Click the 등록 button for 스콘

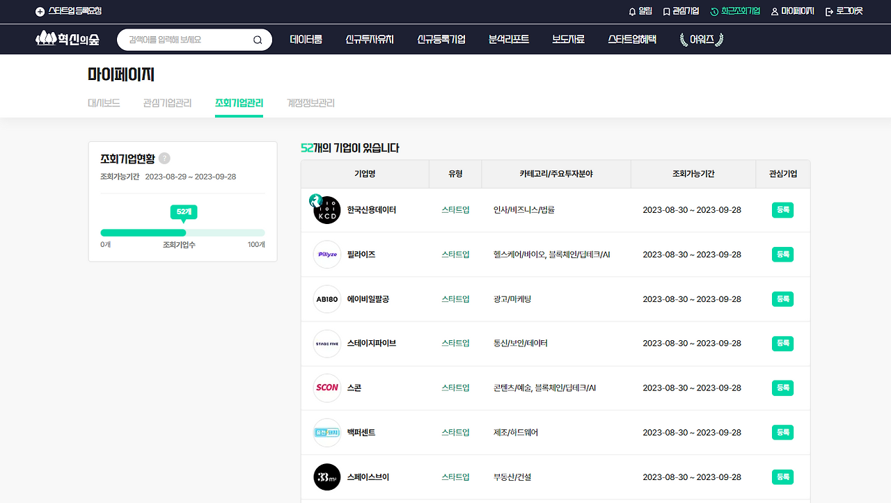(782, 388)
